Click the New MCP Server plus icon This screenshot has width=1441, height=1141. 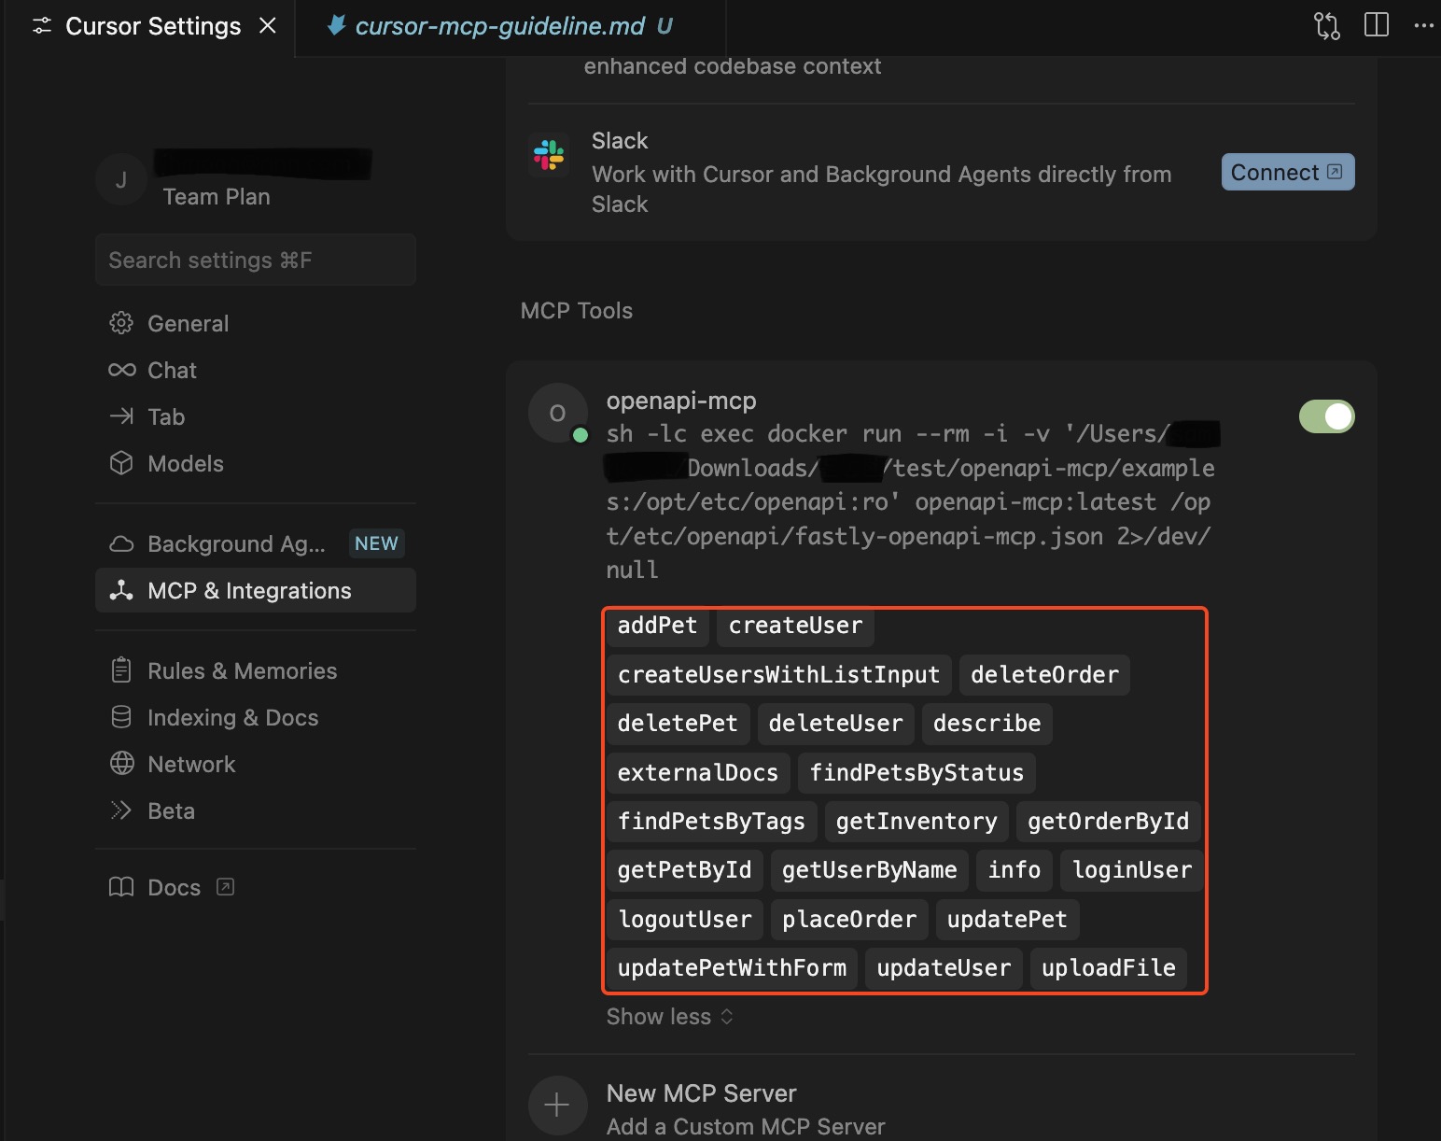(557, 1106)
